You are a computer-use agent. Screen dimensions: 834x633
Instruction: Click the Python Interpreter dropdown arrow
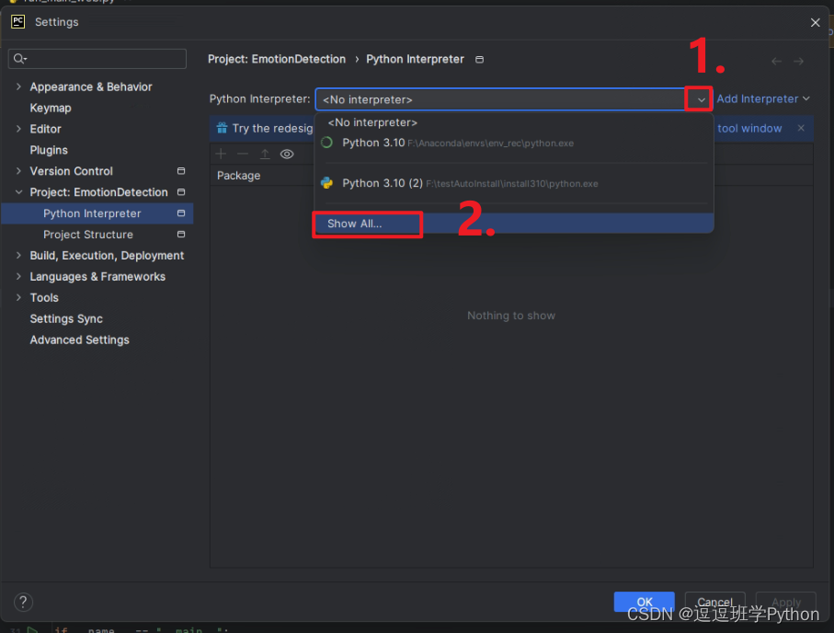click(701, 99)
